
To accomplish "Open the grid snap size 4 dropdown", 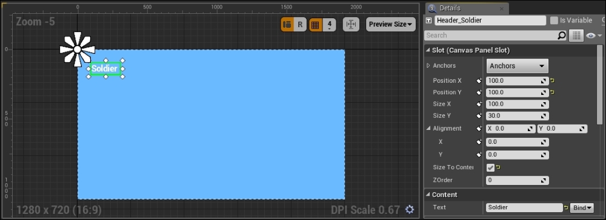I will pyautogui.click(x=329, y=25).
